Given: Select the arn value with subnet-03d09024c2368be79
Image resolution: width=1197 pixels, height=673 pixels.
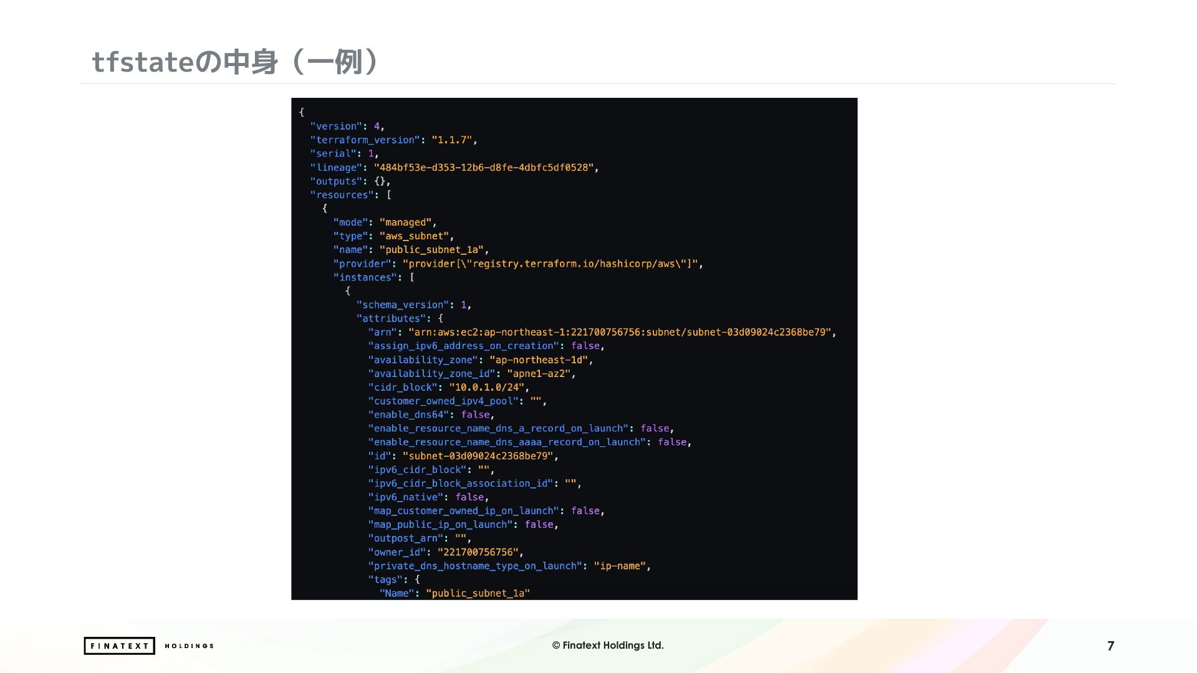Looking at the screenshot, I should click(620, 332).
